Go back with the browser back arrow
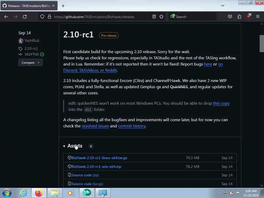The height and width of the screenshot is (198, 264). (x=6, y=17)
